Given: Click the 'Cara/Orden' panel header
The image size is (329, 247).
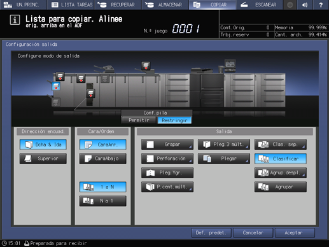Looking at the screenshot, I should [x=103, y=132].
